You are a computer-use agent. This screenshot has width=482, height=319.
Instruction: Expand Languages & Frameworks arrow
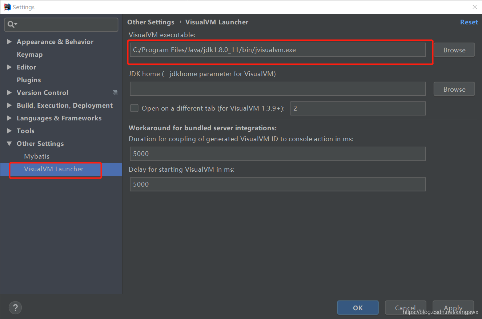9,118
